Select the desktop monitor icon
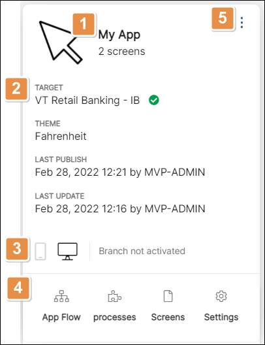265x345 pixels. click(67, 252)
